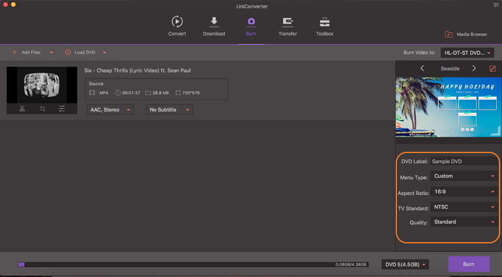Click the disc capacity progress bar
The image size is (502, 277).
click(193, 265)
